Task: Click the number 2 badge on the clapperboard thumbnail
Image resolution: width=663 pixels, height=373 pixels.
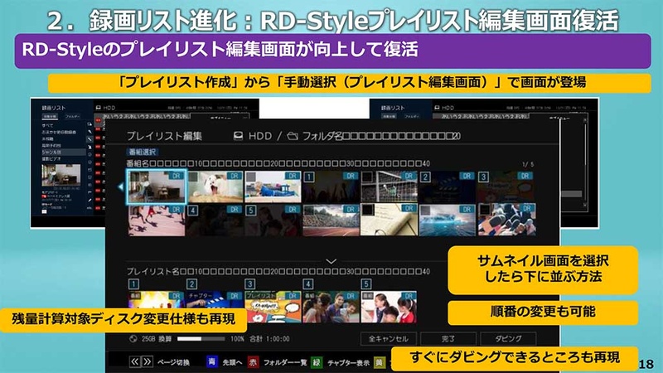Action: tap(425, 177)
